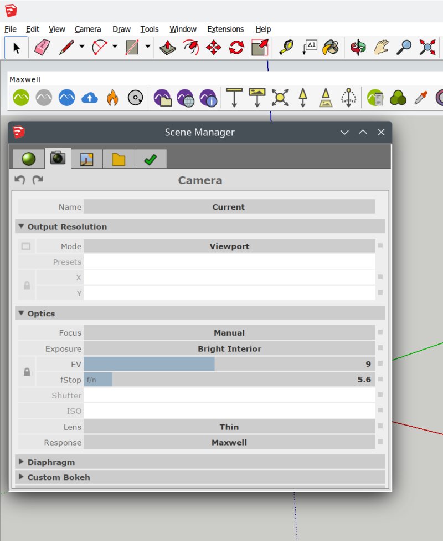
Task: Toggle the X/Y resolution lock
Action: 27,285
